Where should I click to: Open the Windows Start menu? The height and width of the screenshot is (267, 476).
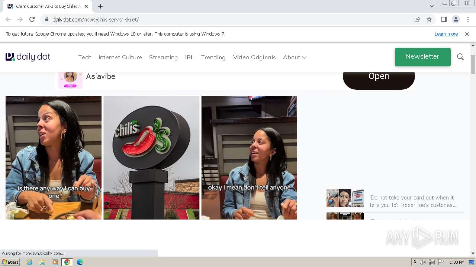[x=10, y=262]
